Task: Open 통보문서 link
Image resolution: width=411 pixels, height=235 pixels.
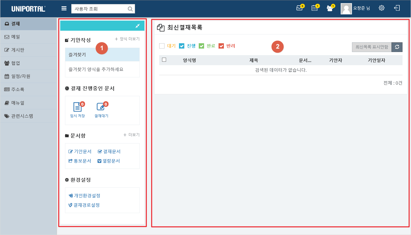Action: click(80, 161)
